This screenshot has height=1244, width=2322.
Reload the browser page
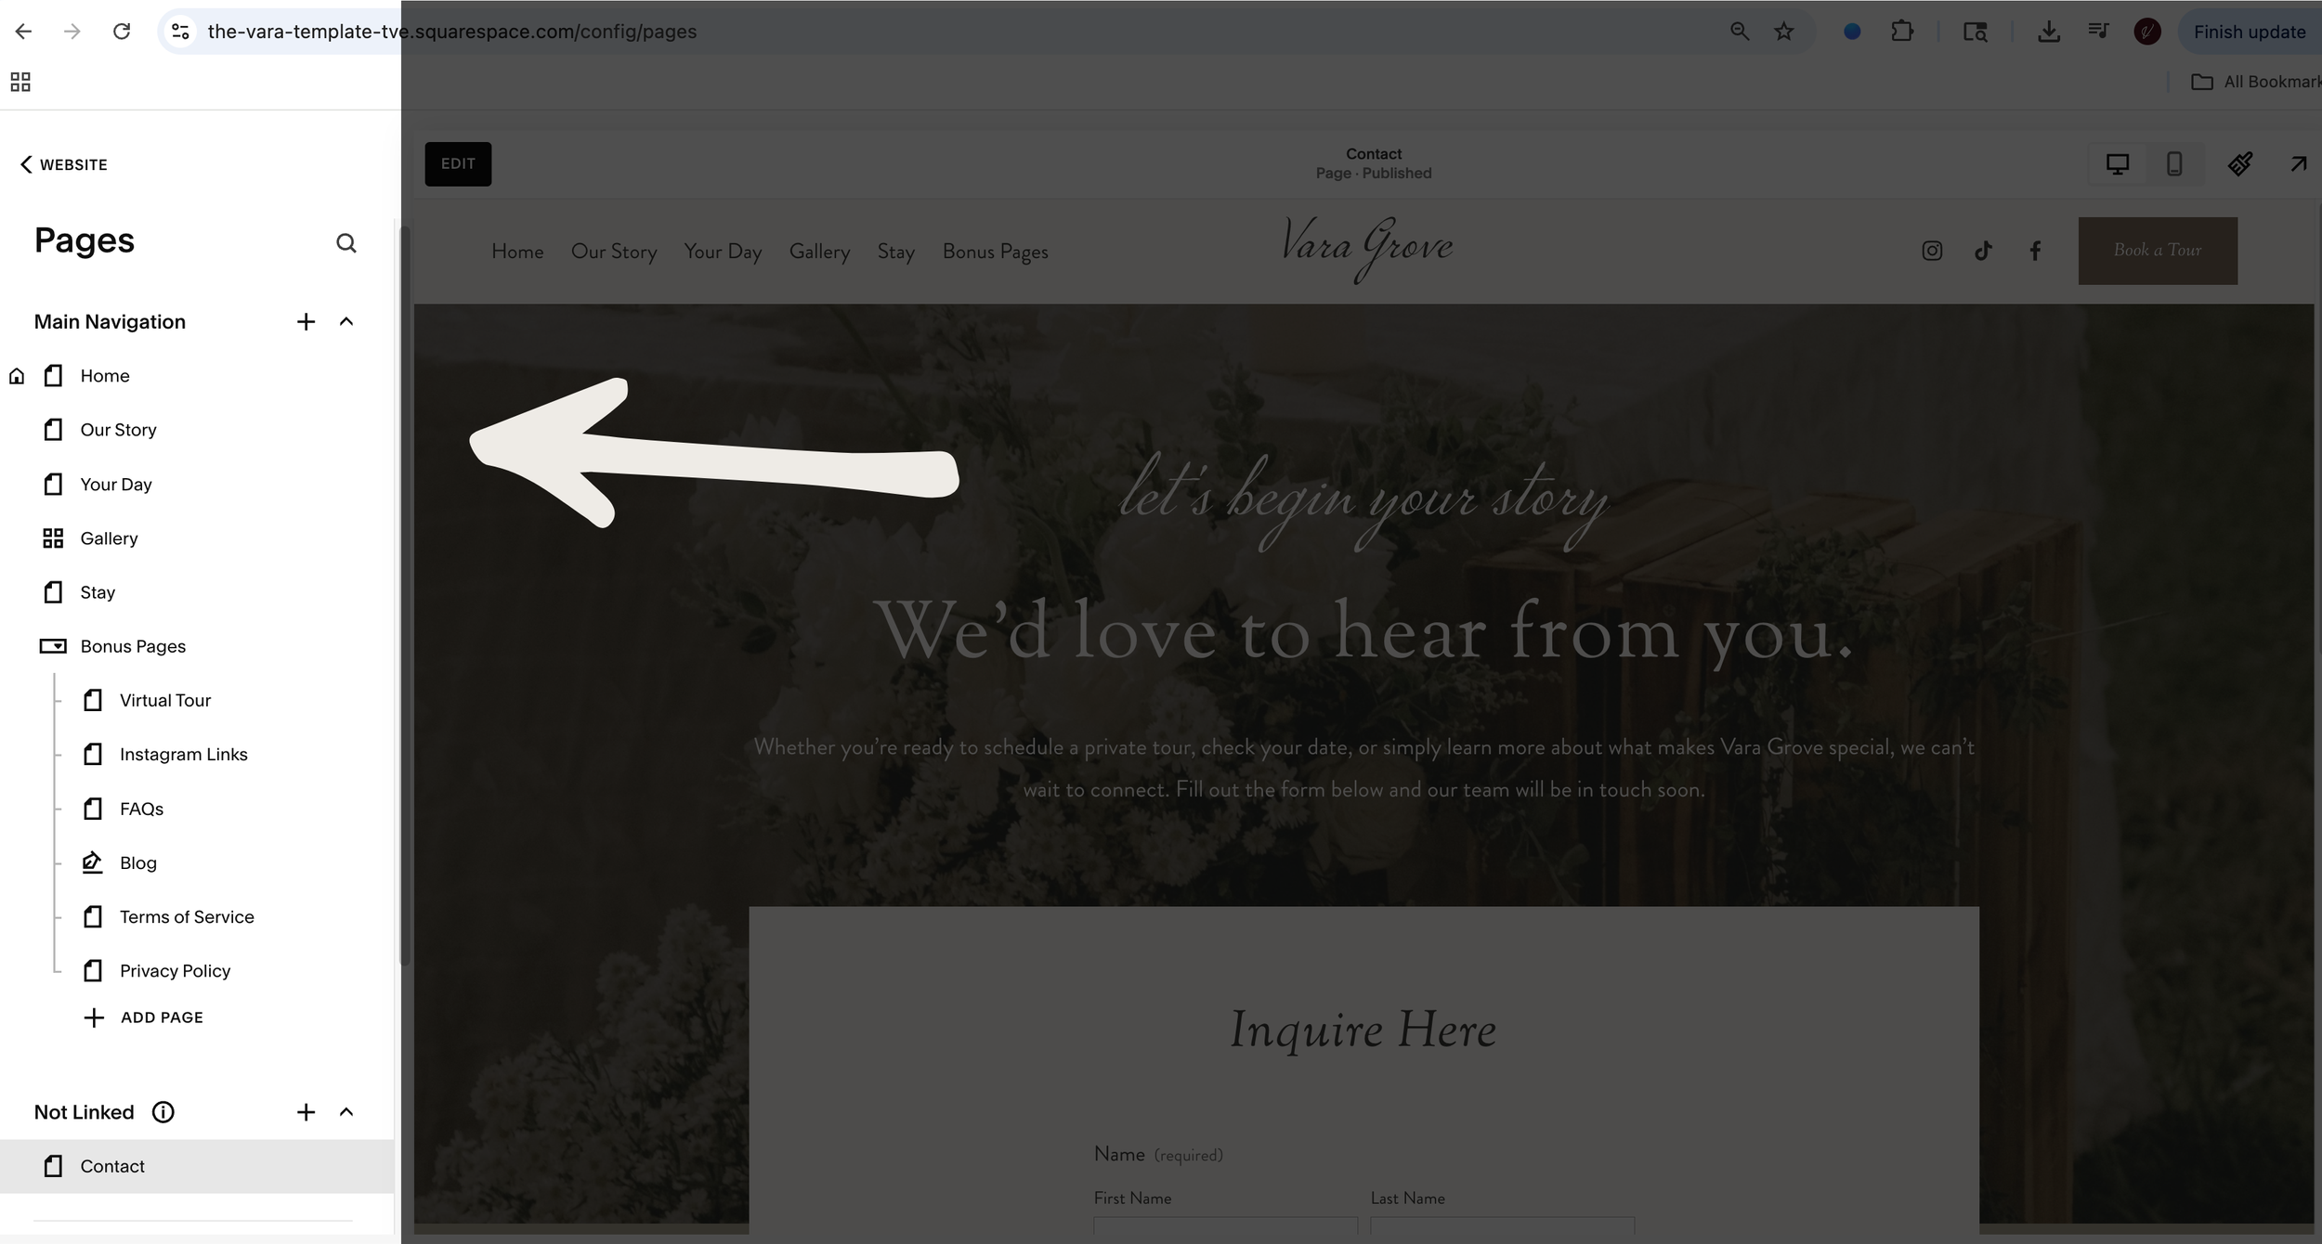122,32
